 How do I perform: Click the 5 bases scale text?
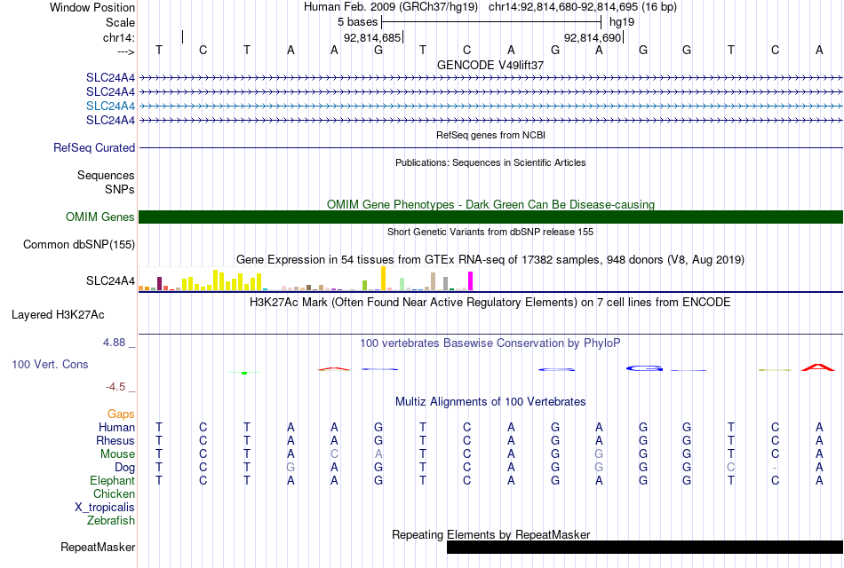[358, 22]
